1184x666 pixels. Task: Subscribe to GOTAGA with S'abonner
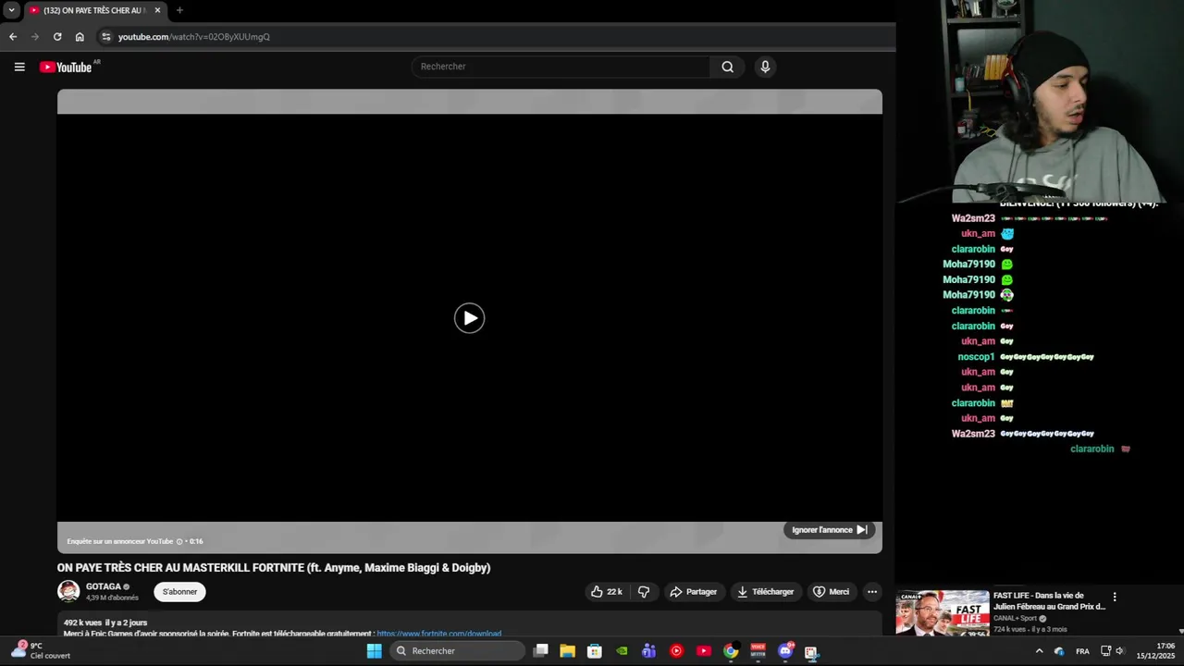[179, 592]
